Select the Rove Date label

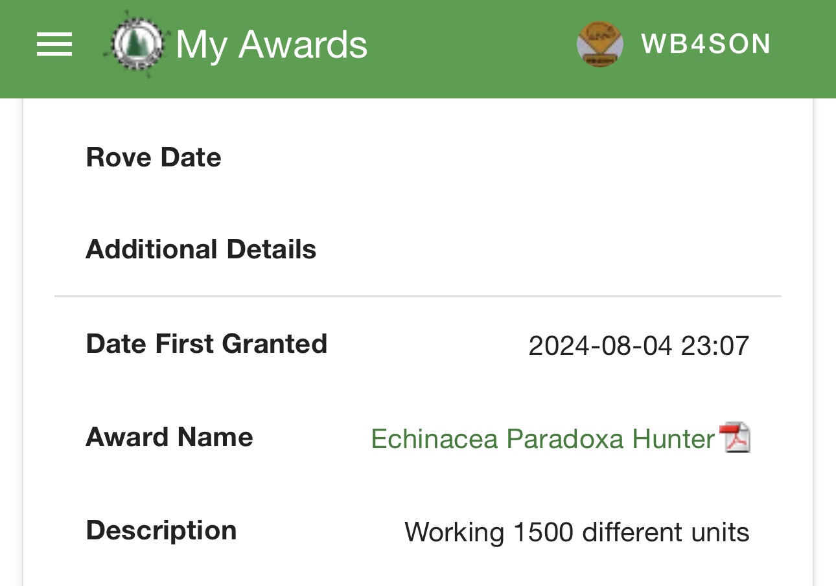[154, 157]
